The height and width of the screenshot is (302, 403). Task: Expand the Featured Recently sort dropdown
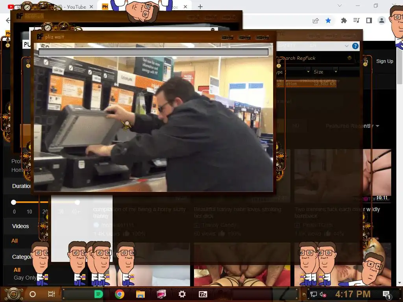(x=352, y=126)
